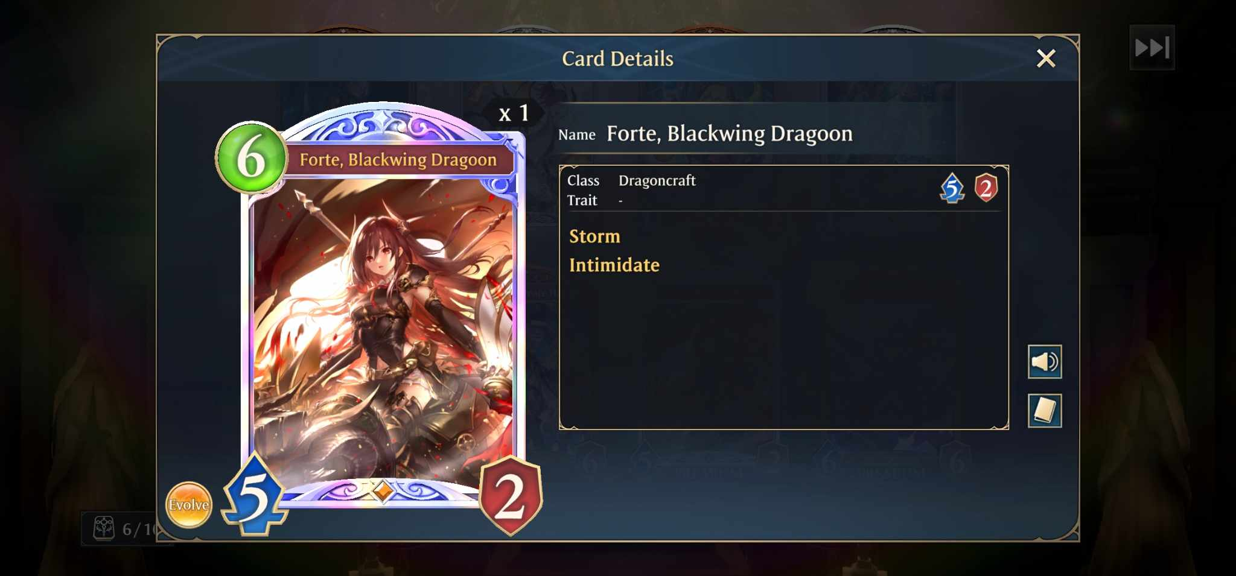This screenshot has width=1236, height=576.
Task: Select the Intimidate keyword
Action: point(614,265)
